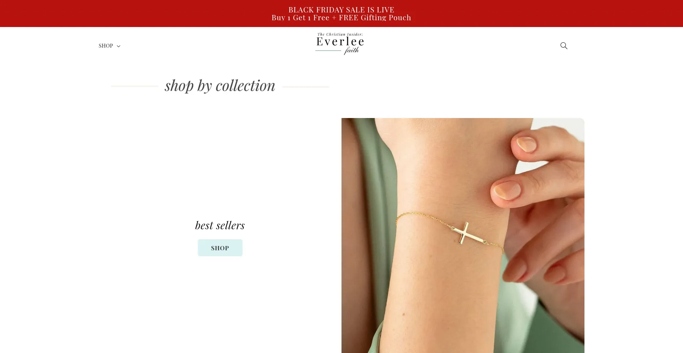Open the cross bracelet collection image
This screenshot has height=353, width=683.
pos(463,235)
